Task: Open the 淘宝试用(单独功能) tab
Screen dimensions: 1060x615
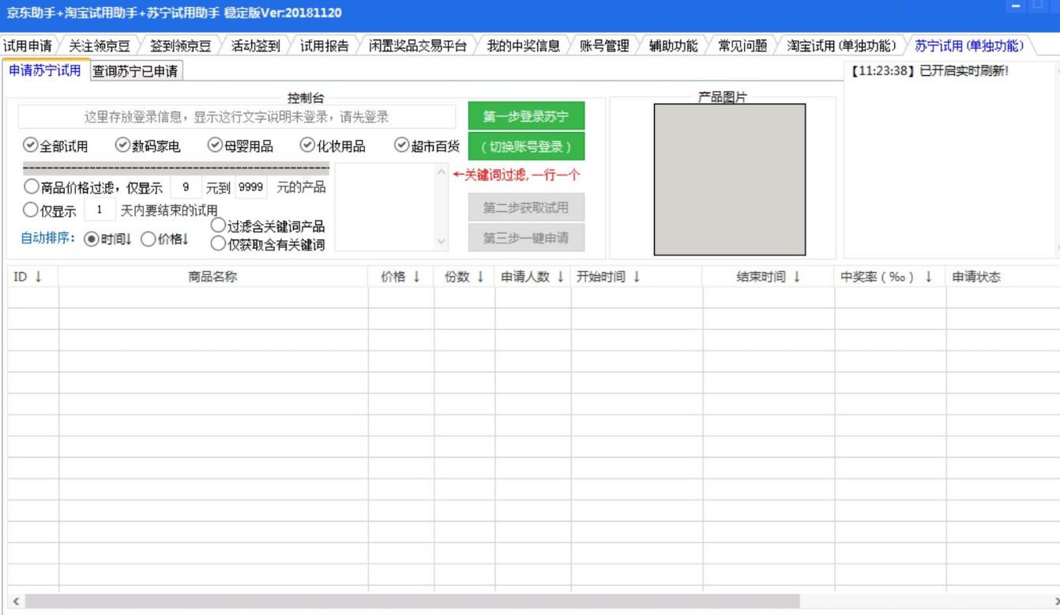Action: pos(842,46)
